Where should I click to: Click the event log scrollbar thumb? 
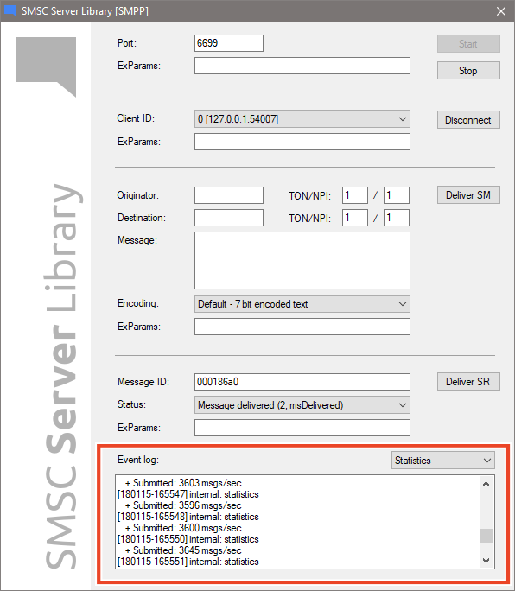[x=486, y=536]
